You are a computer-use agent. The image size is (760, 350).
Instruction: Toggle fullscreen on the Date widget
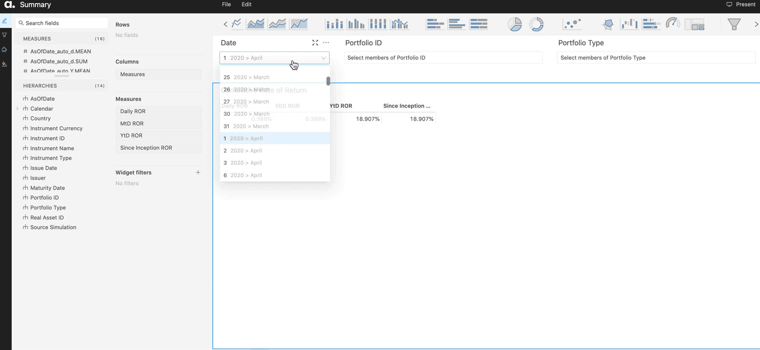tap(315, 43)
